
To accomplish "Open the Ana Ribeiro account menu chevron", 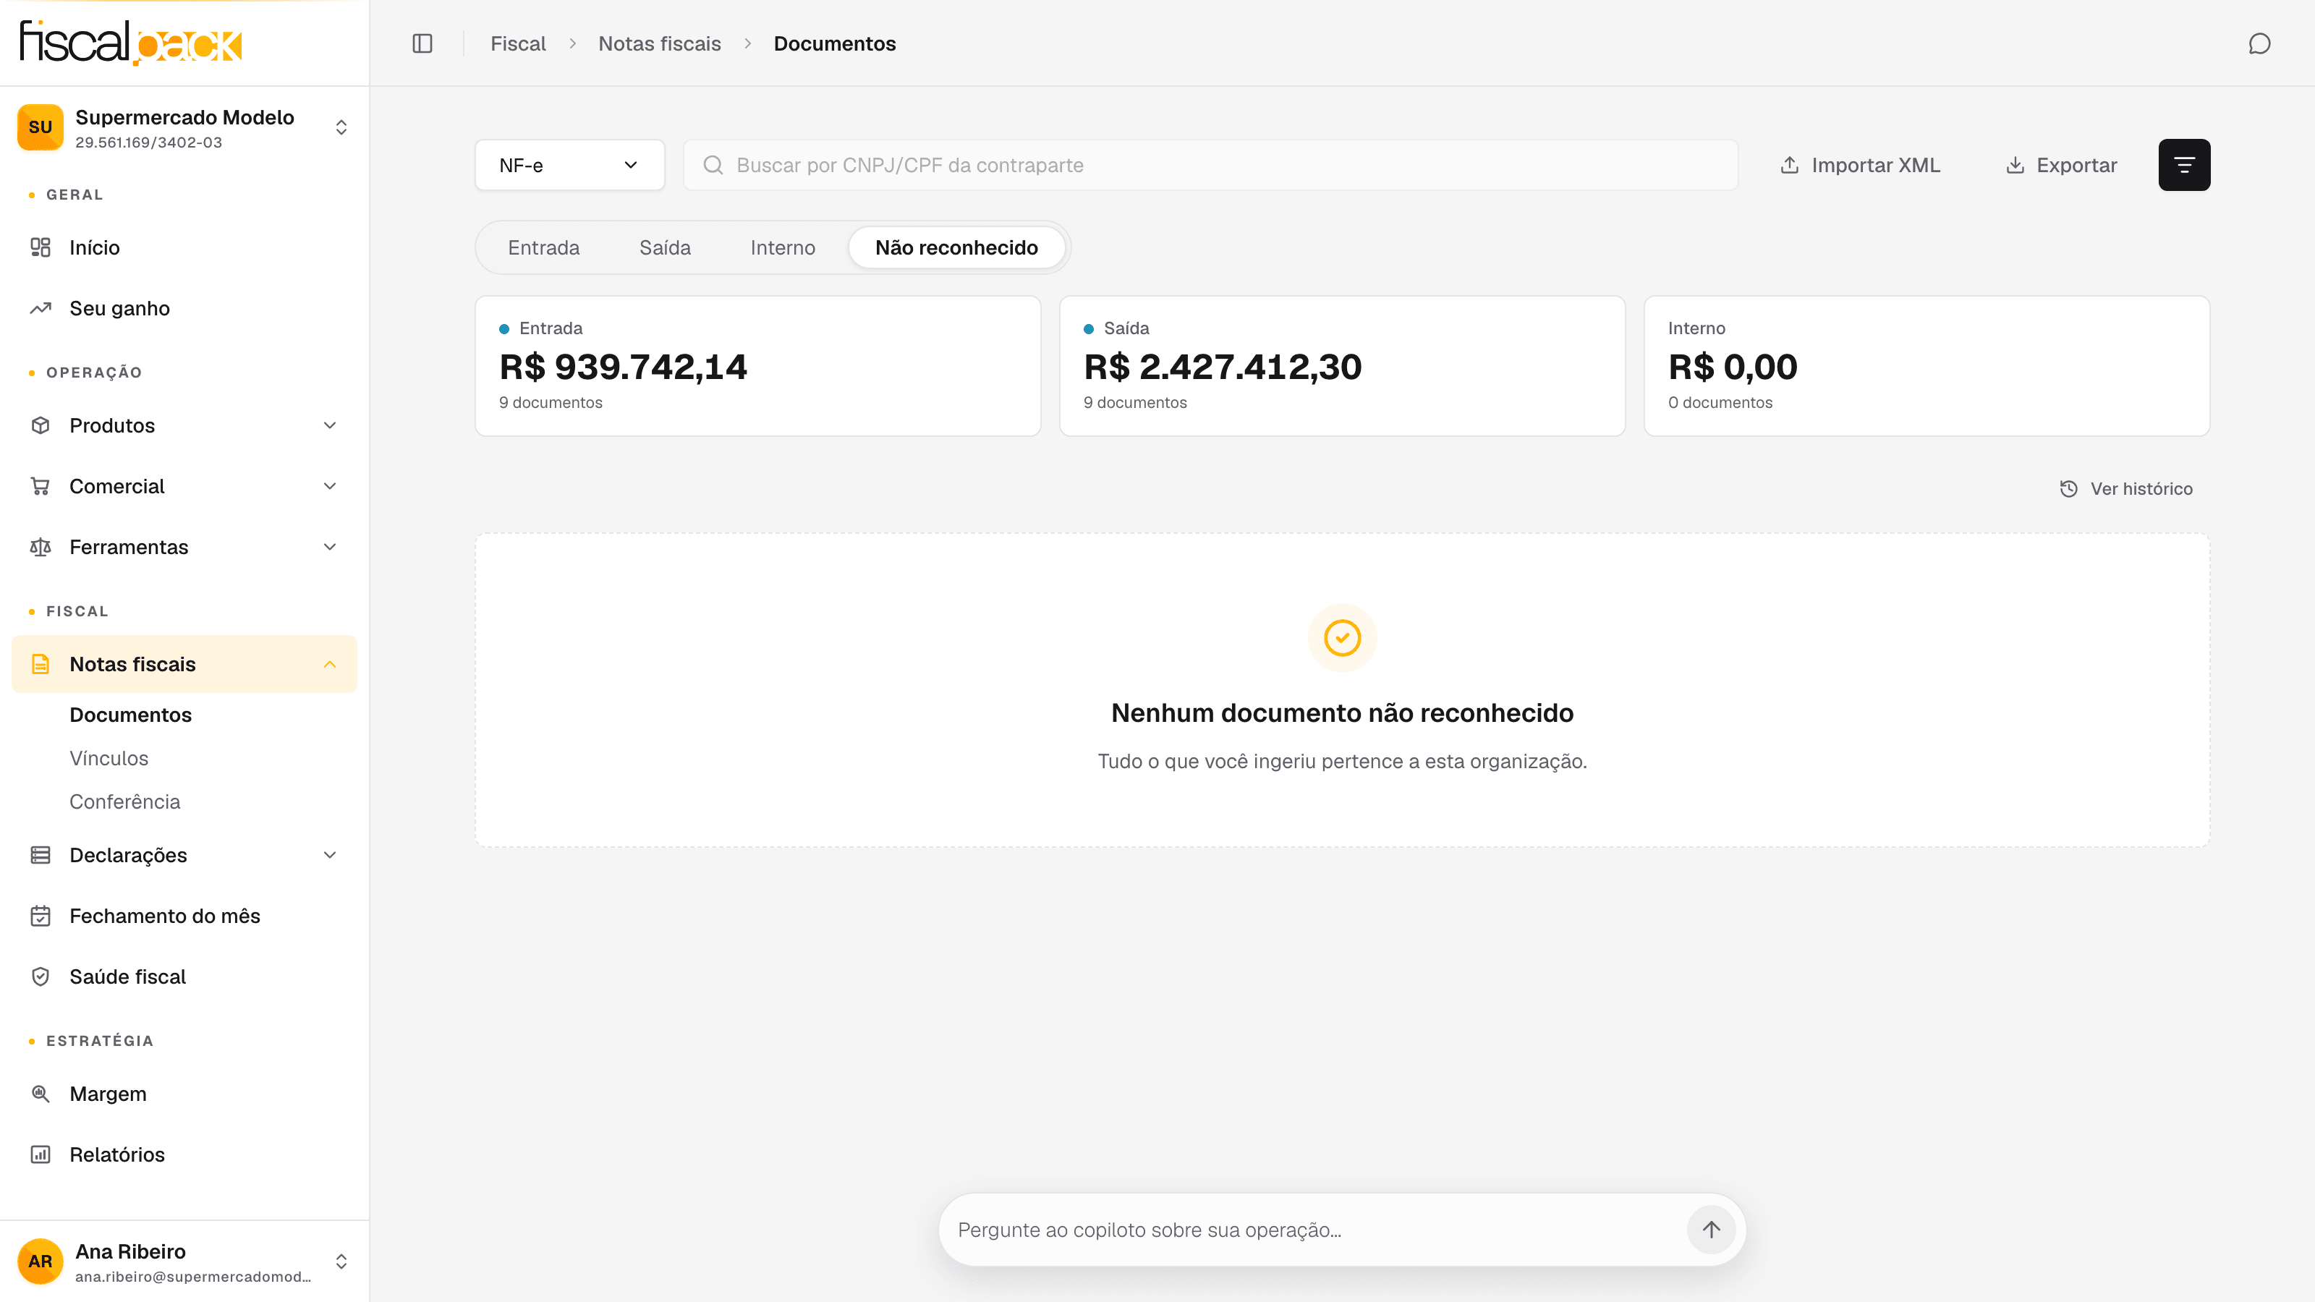I will [x=341, y=1261].
